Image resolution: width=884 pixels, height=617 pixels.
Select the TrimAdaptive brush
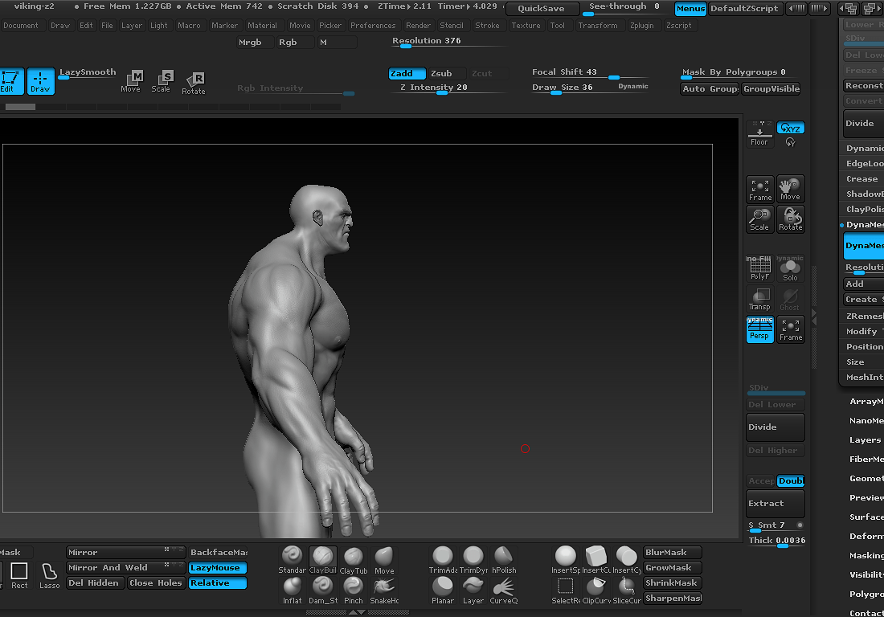click(x=443, y=560)
